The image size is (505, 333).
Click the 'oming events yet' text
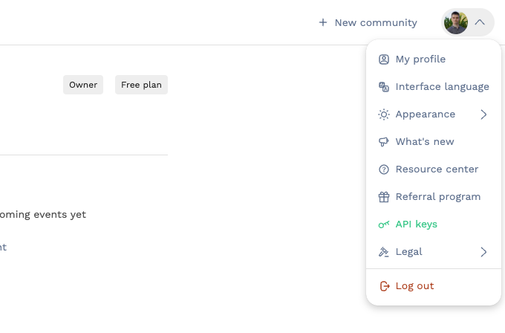coord(43,215)
